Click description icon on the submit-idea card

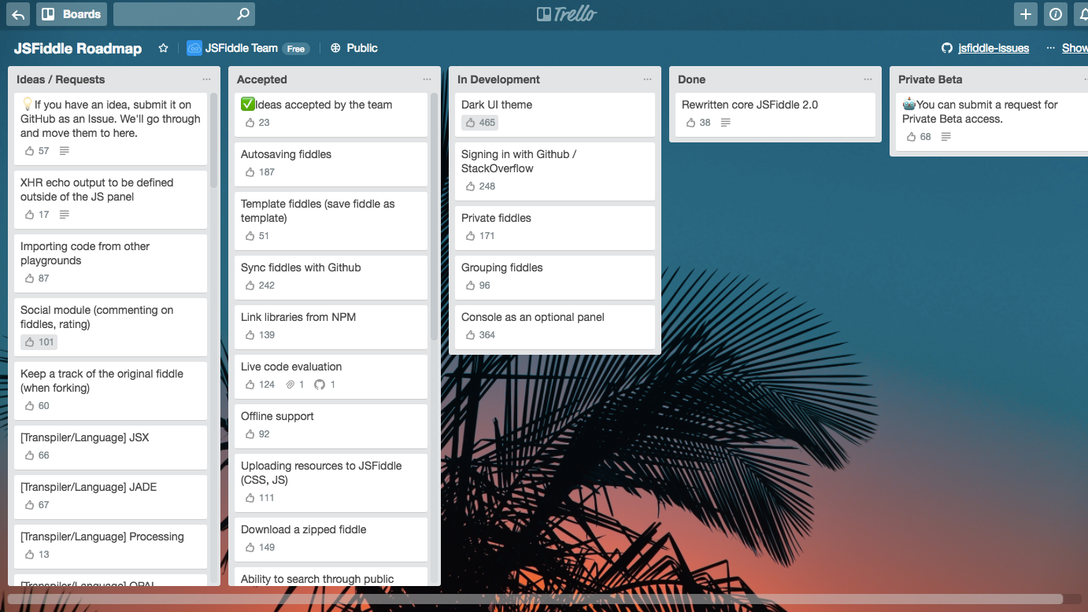point(65,151)
